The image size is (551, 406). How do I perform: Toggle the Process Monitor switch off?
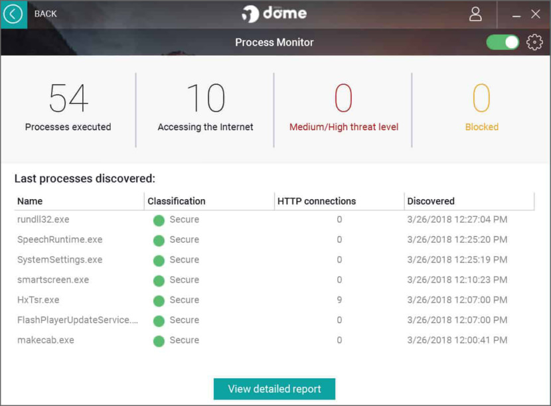(x=503, y=42)
